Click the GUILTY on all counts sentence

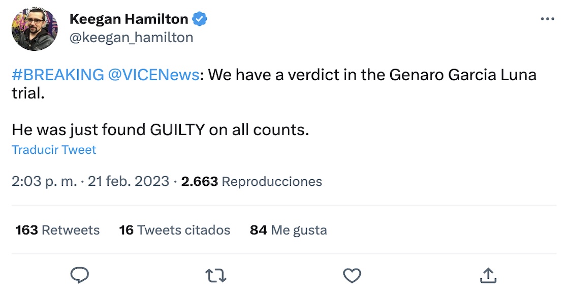(160, 130)
